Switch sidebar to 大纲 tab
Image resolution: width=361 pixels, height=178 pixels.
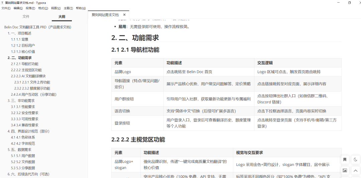[x=62, y=16]
